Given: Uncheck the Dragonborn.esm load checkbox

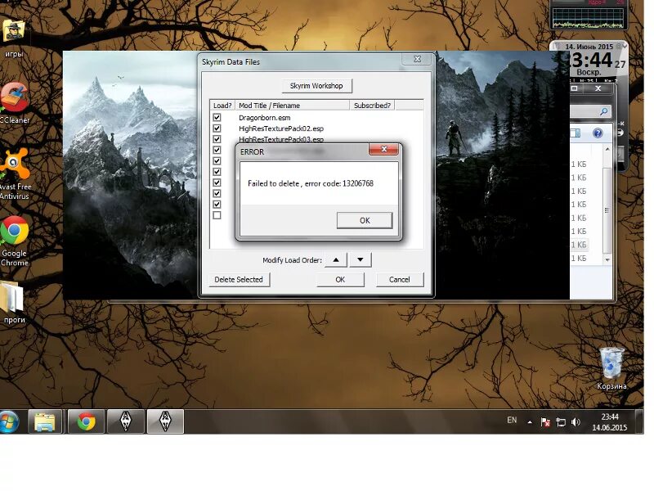Looking at the screenshot, I should pos(217,117).
